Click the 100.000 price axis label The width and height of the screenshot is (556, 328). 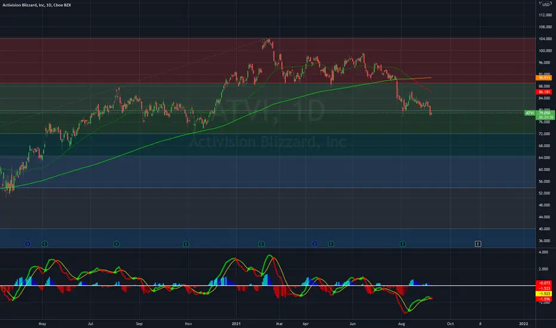point(545,51)
